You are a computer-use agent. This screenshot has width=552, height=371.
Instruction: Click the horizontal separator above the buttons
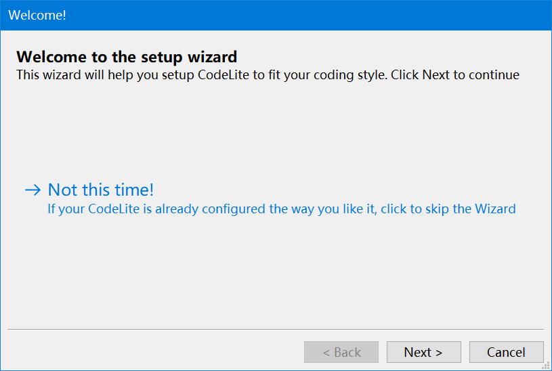point(275,330)
